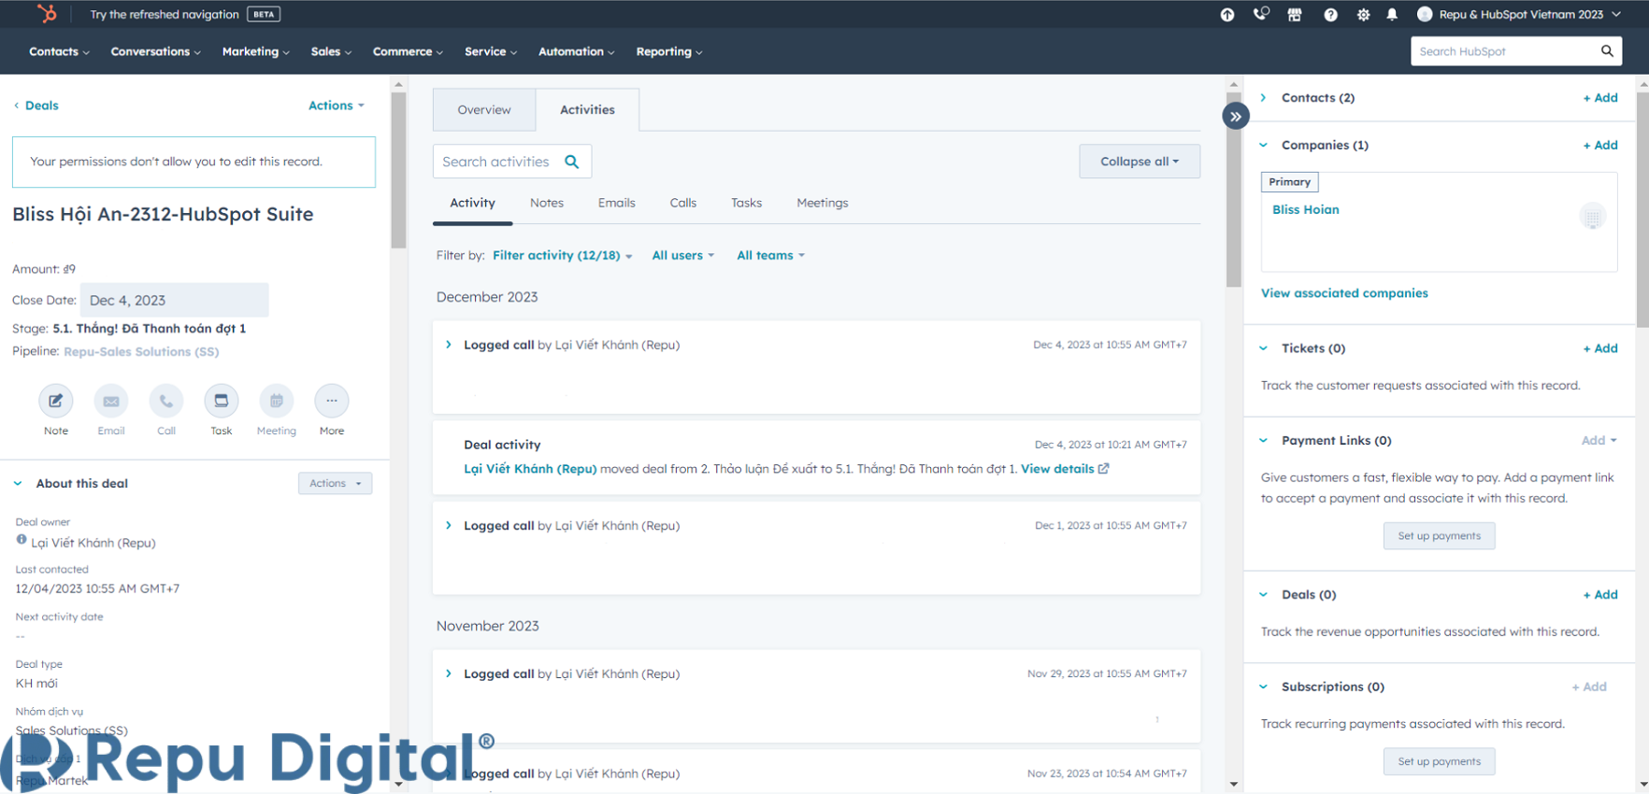Image resolution: width=1649 pixels, height=794 pixels.
Task: Open the Service menu
Action: pyautogui.click(x=491, y=51)
